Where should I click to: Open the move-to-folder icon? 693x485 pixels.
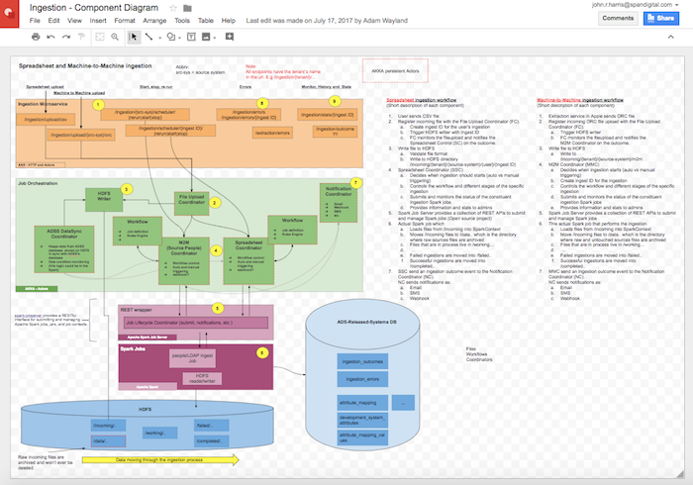[187, 8]
